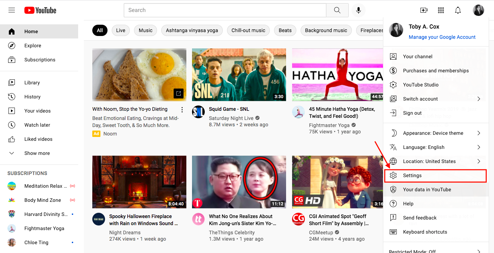
Task: Open Meditation Relax subscription
Action: click(39, 186)
